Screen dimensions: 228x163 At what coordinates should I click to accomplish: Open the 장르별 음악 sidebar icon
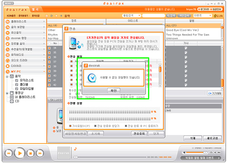click(x=8, y=44)
